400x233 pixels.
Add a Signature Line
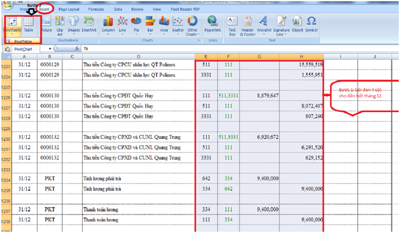pos(281,25)
